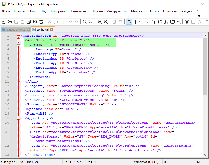Open the Правка menu
Viewport: 209px width, 165px height.
click(19, 11)
